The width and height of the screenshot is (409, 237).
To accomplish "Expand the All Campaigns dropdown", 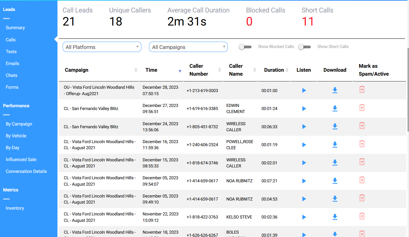I will click(x=188, y=47).
